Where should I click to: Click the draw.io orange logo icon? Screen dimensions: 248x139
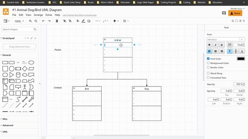tap(6, 12)
